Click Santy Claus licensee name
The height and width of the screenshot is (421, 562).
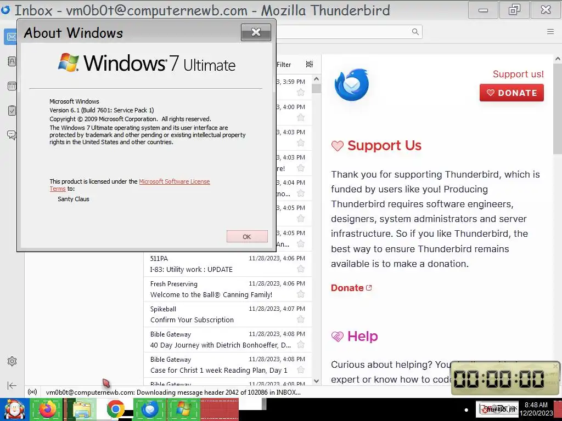pyautogui.click(x=74, y=199)
